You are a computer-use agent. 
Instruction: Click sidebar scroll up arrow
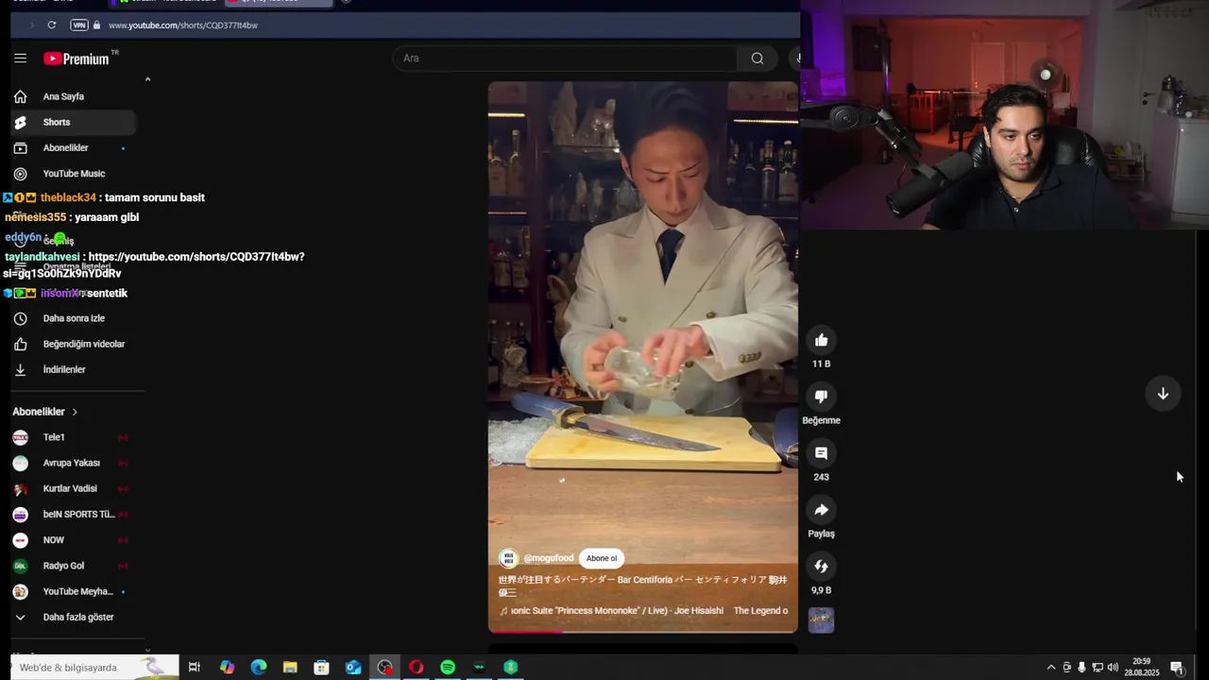[x=147, y=79]
